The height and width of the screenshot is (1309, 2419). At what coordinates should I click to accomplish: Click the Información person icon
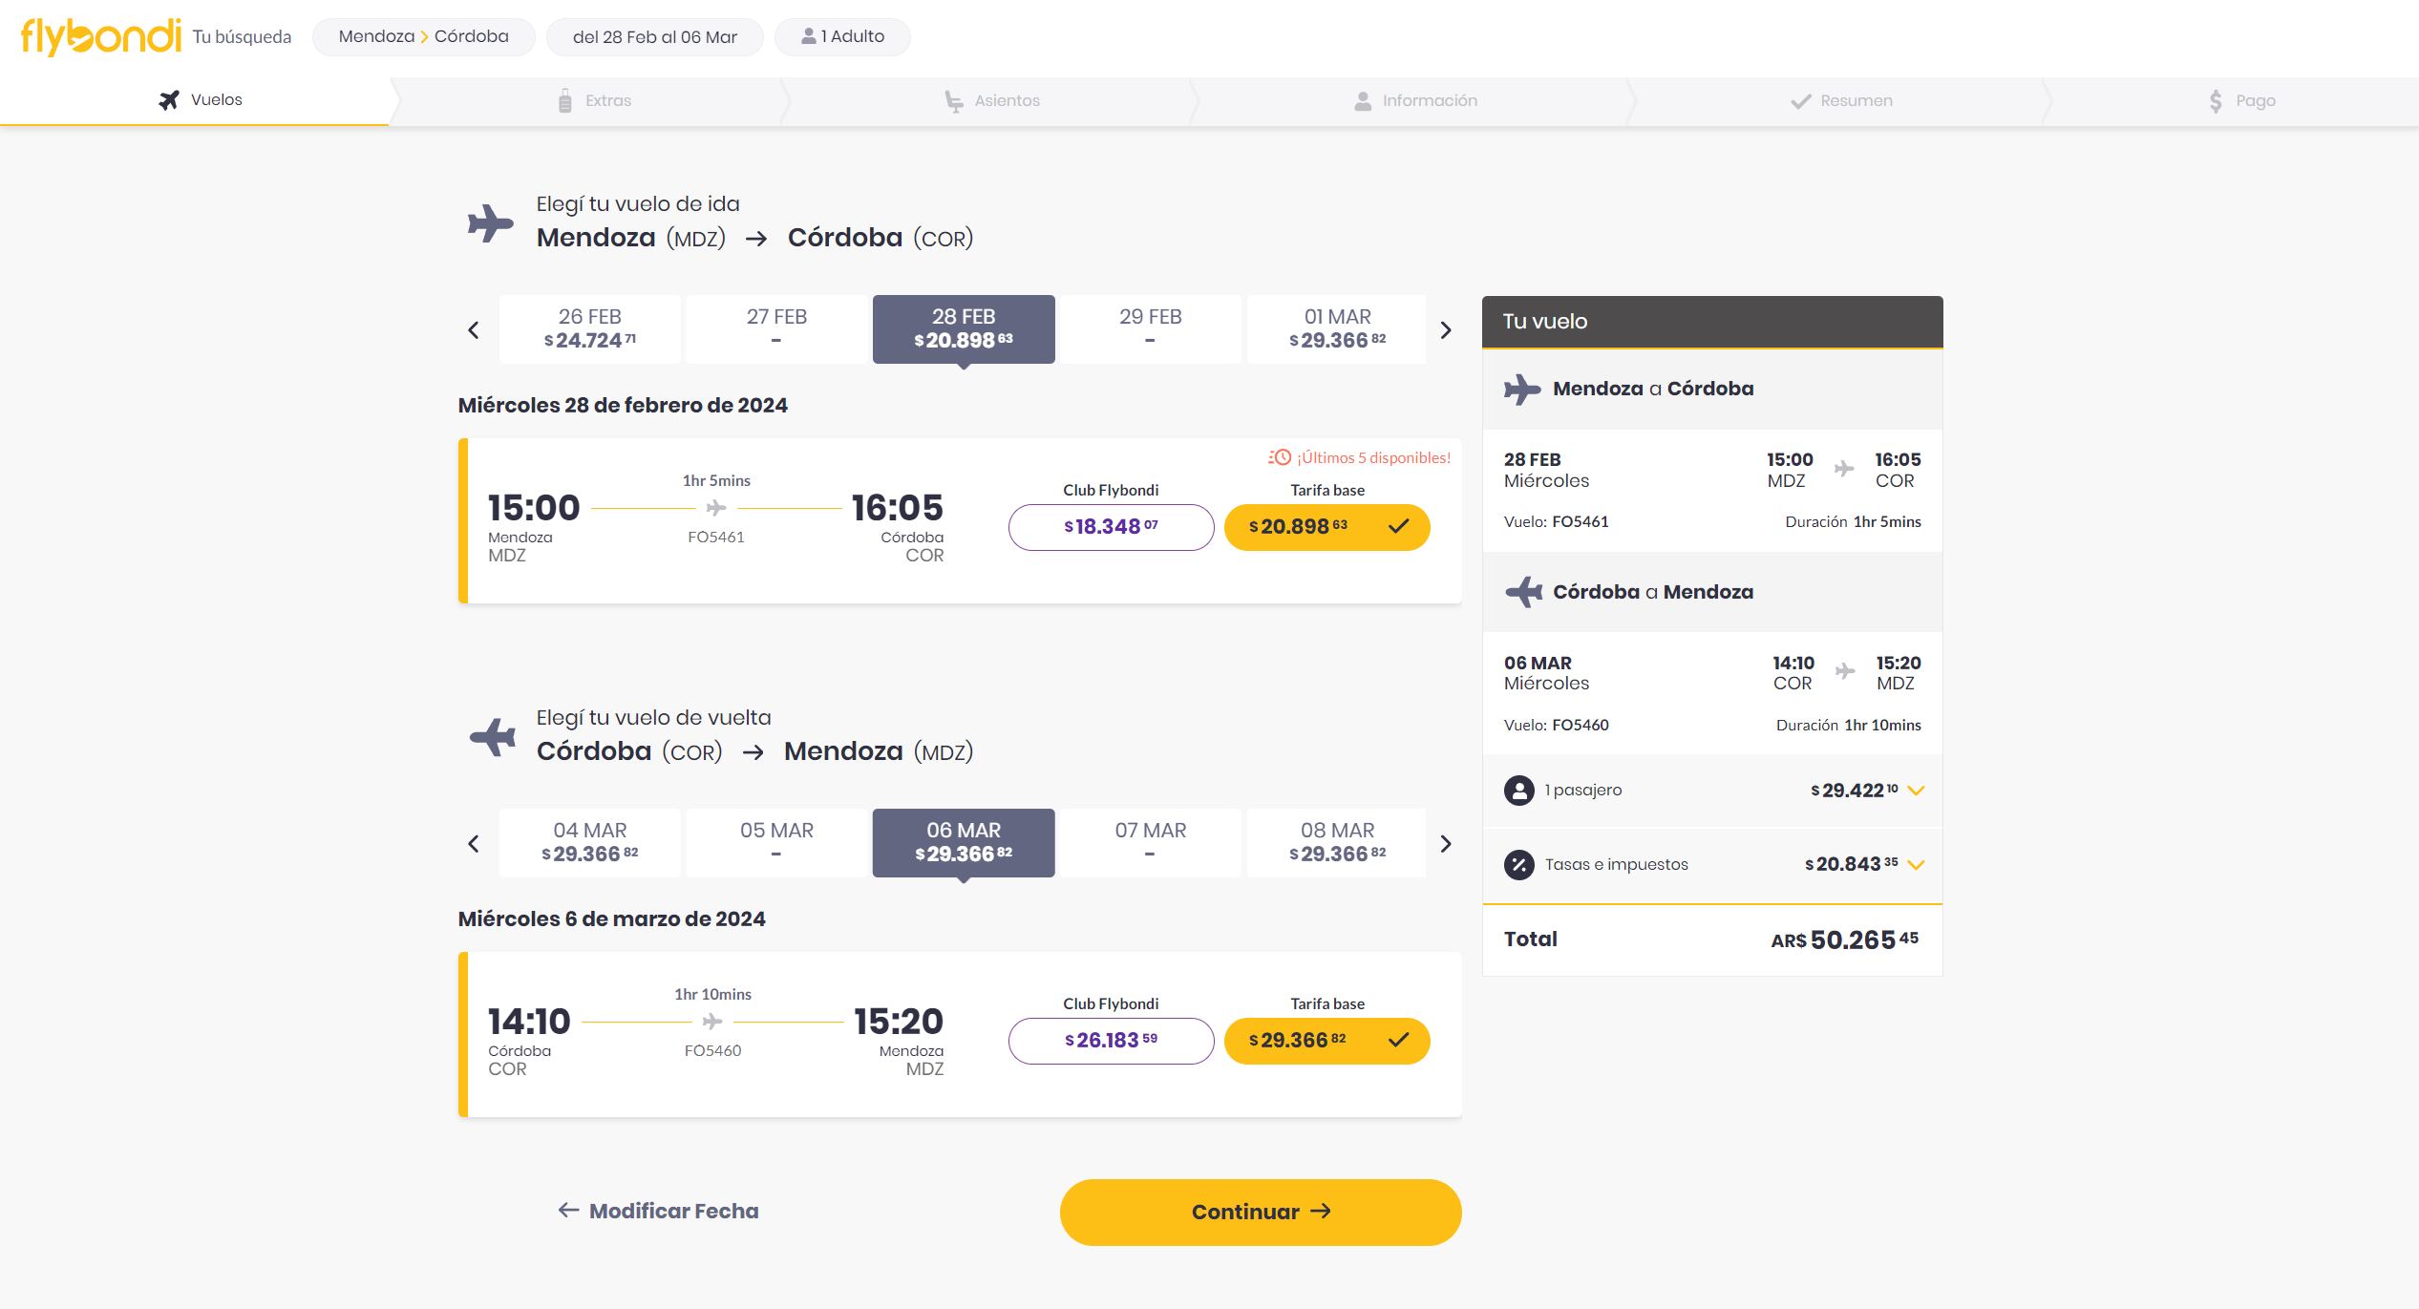(x=1363, y=100)
